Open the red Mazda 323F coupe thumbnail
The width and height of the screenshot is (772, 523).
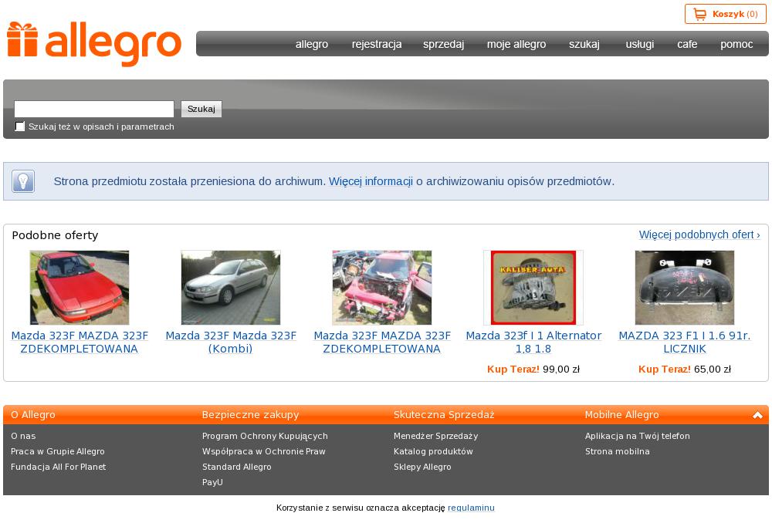pyautogui.click(x=80, y=288)
